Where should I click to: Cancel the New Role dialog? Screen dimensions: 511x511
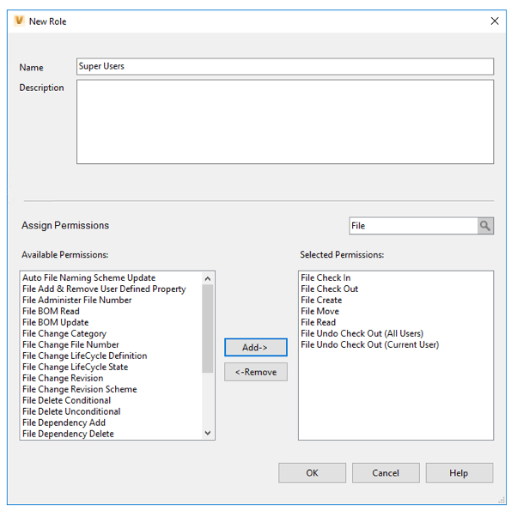click(386, 472)
